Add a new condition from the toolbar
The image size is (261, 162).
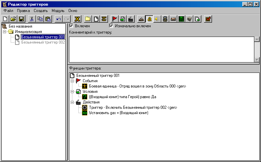[x=123, y=19]
